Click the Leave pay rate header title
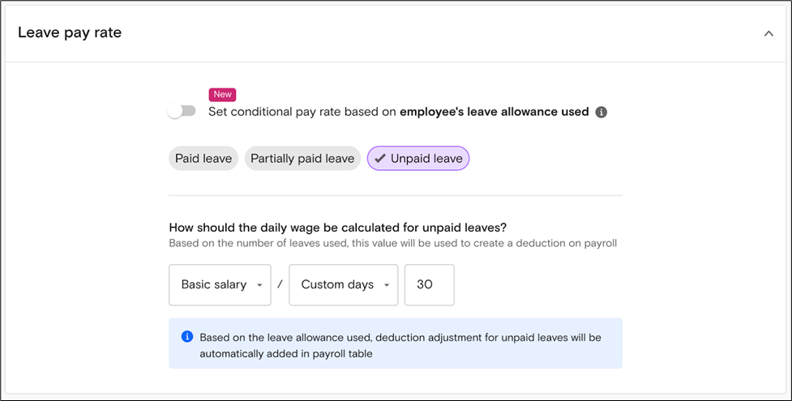Viewport: 792px width, 401px height. pos(70,32)
